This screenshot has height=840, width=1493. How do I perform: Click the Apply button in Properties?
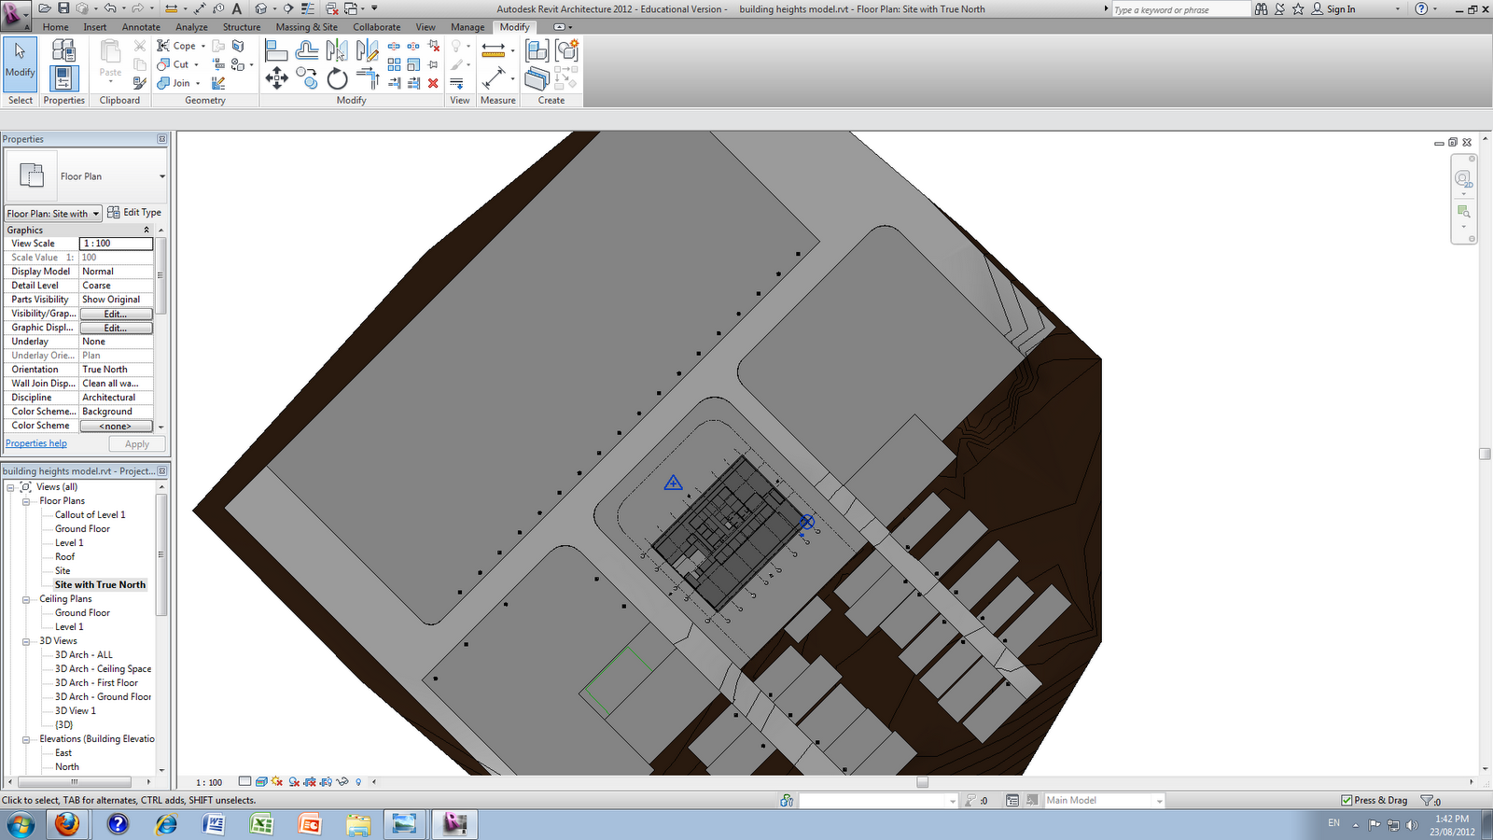[136, 443]
